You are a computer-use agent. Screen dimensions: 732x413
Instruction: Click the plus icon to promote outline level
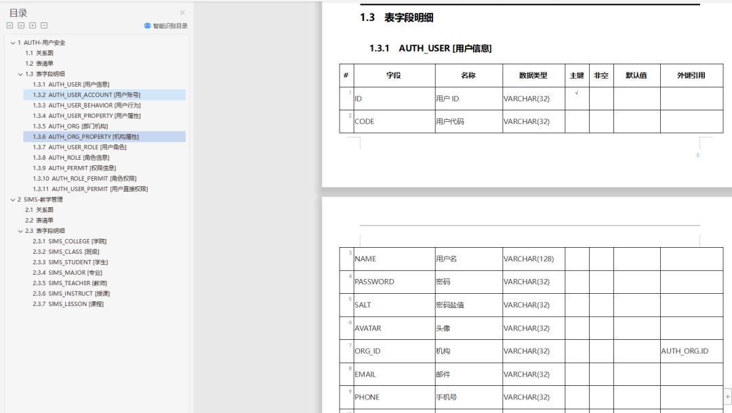click(x=33, y=26)
